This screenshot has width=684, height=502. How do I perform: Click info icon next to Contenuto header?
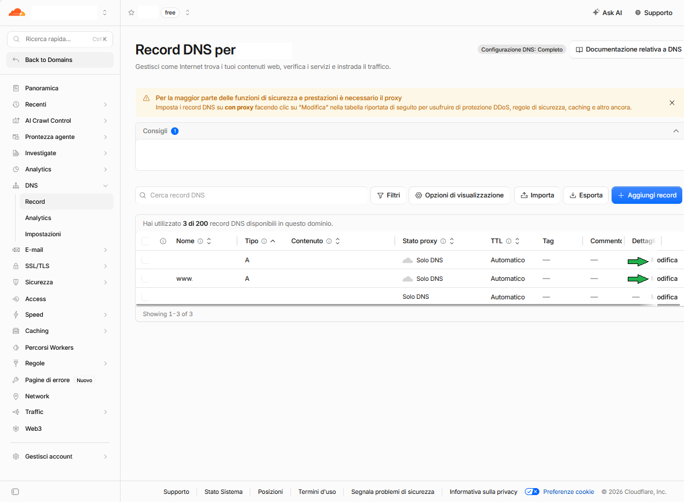click(x=329, y=241)
